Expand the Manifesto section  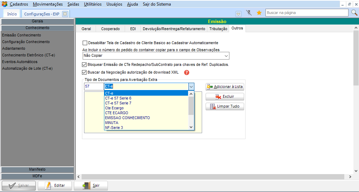click(37, 170)
